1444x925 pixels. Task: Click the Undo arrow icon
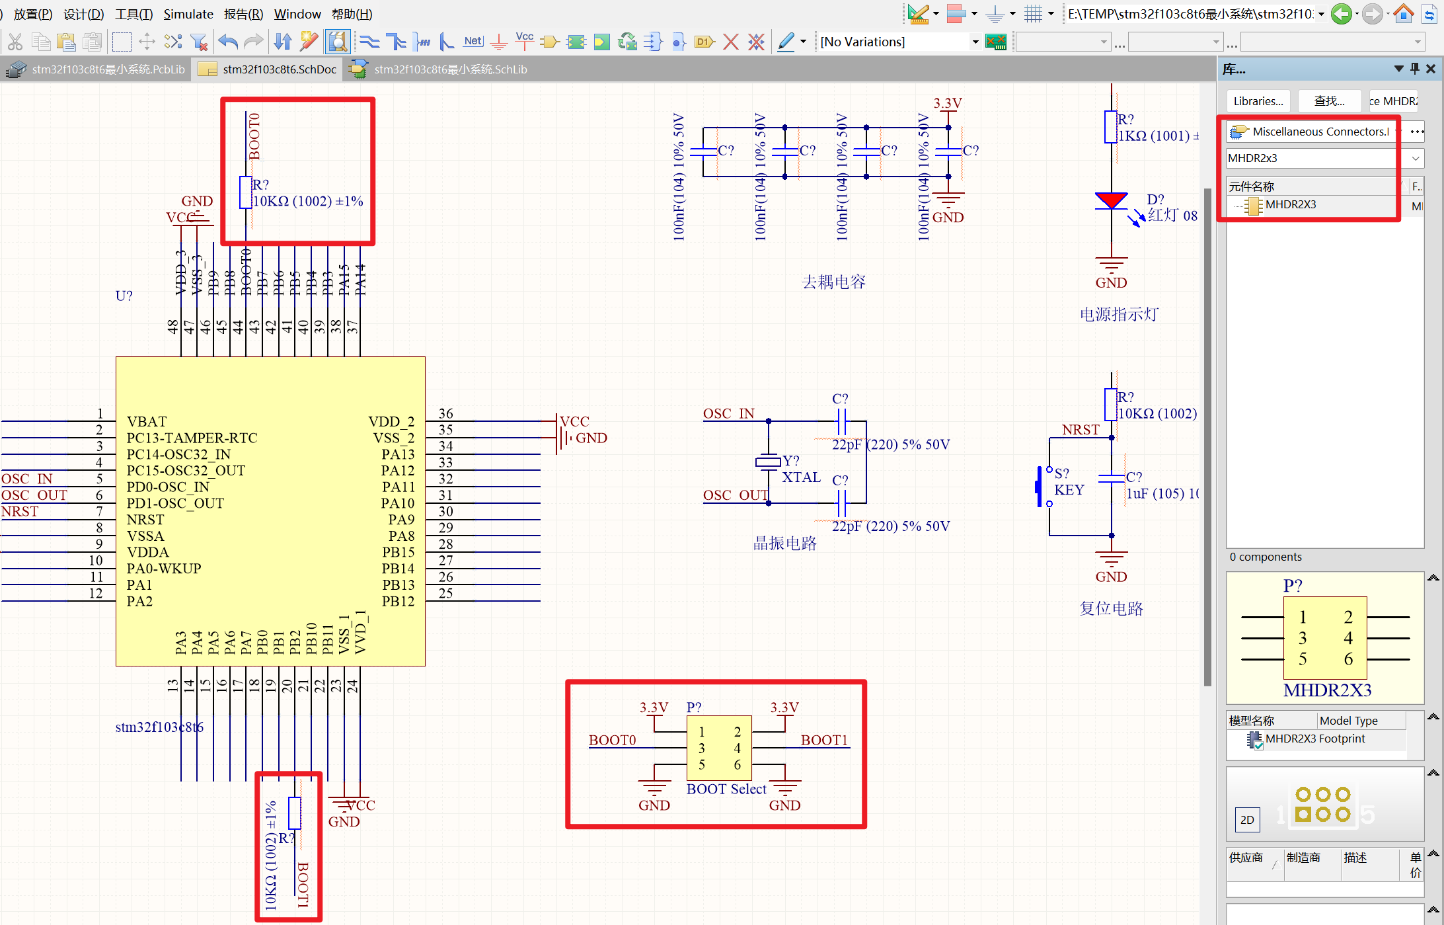229,42
